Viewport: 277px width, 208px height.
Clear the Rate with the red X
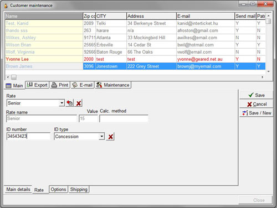coord(79,103)
